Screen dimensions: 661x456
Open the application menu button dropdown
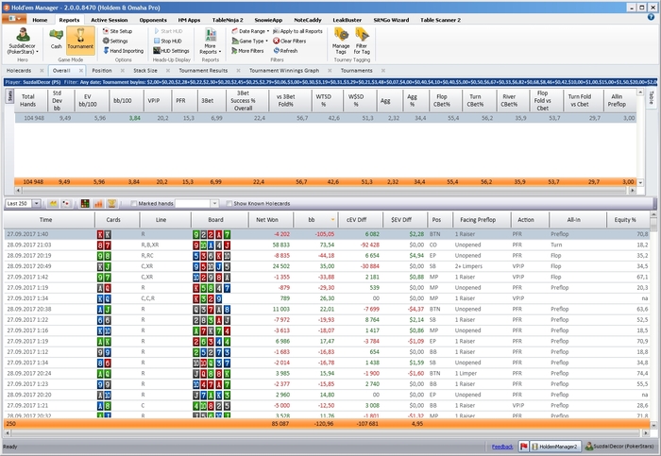(x=14, y=19)
